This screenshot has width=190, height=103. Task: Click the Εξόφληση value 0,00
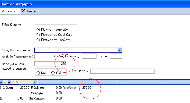59,88
